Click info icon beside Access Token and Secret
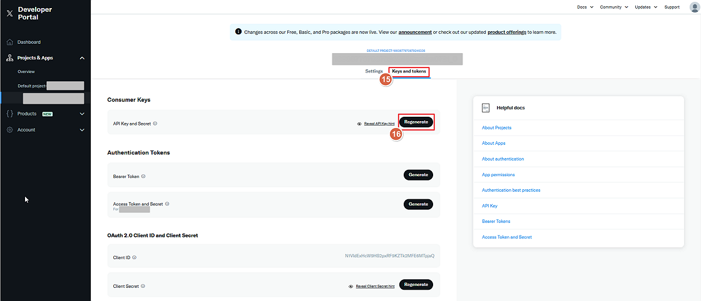701x301 pixels. click(x=167, y=204)
